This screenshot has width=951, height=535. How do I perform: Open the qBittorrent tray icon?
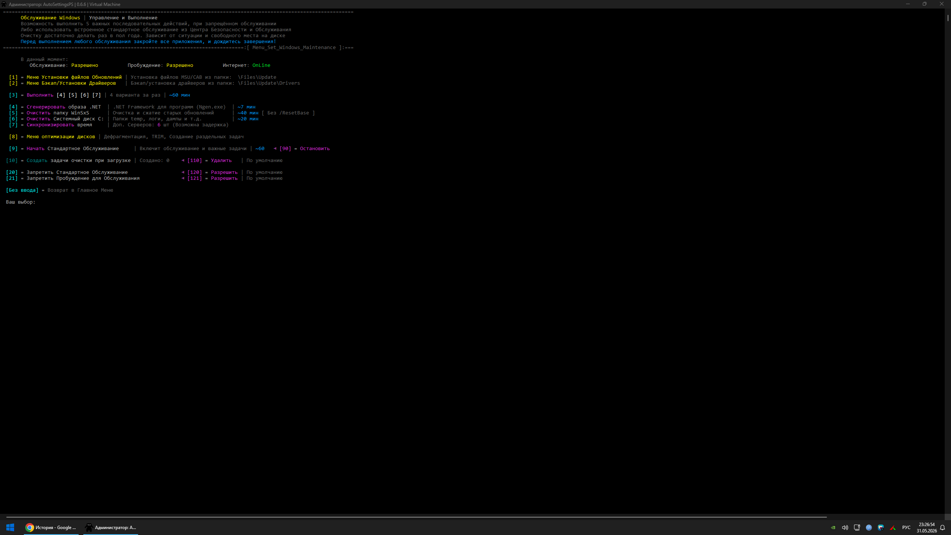[x=869, y=528]
